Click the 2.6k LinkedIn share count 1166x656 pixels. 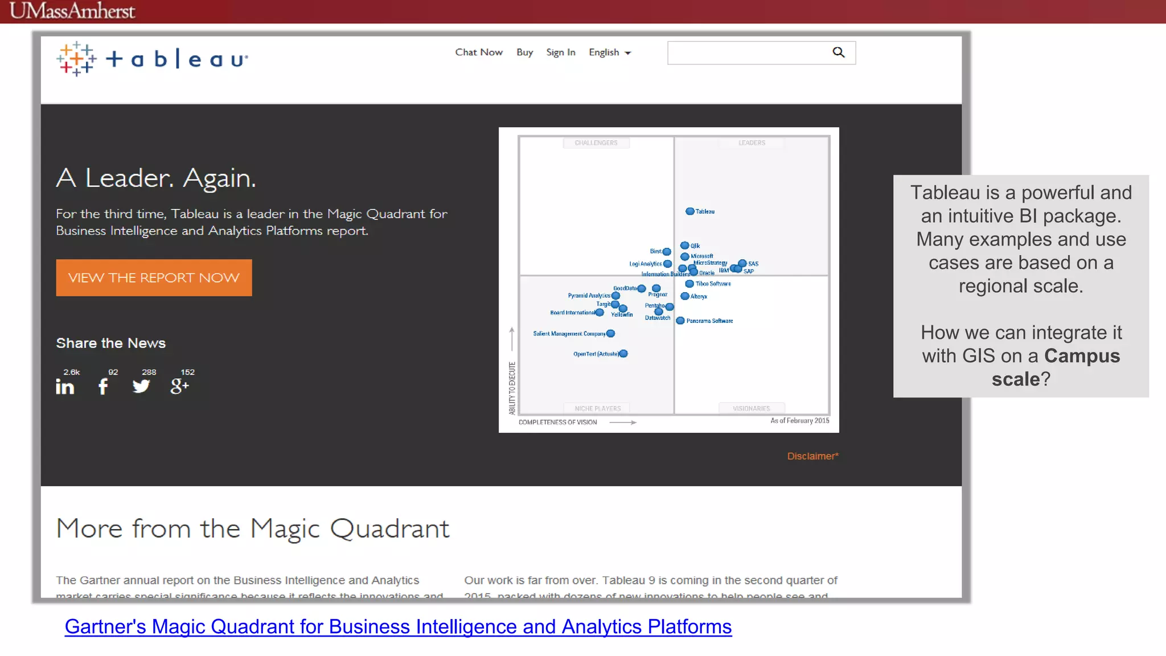tap(72, 372)
